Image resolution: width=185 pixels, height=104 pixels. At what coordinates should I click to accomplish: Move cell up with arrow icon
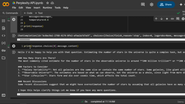point(156,19)
